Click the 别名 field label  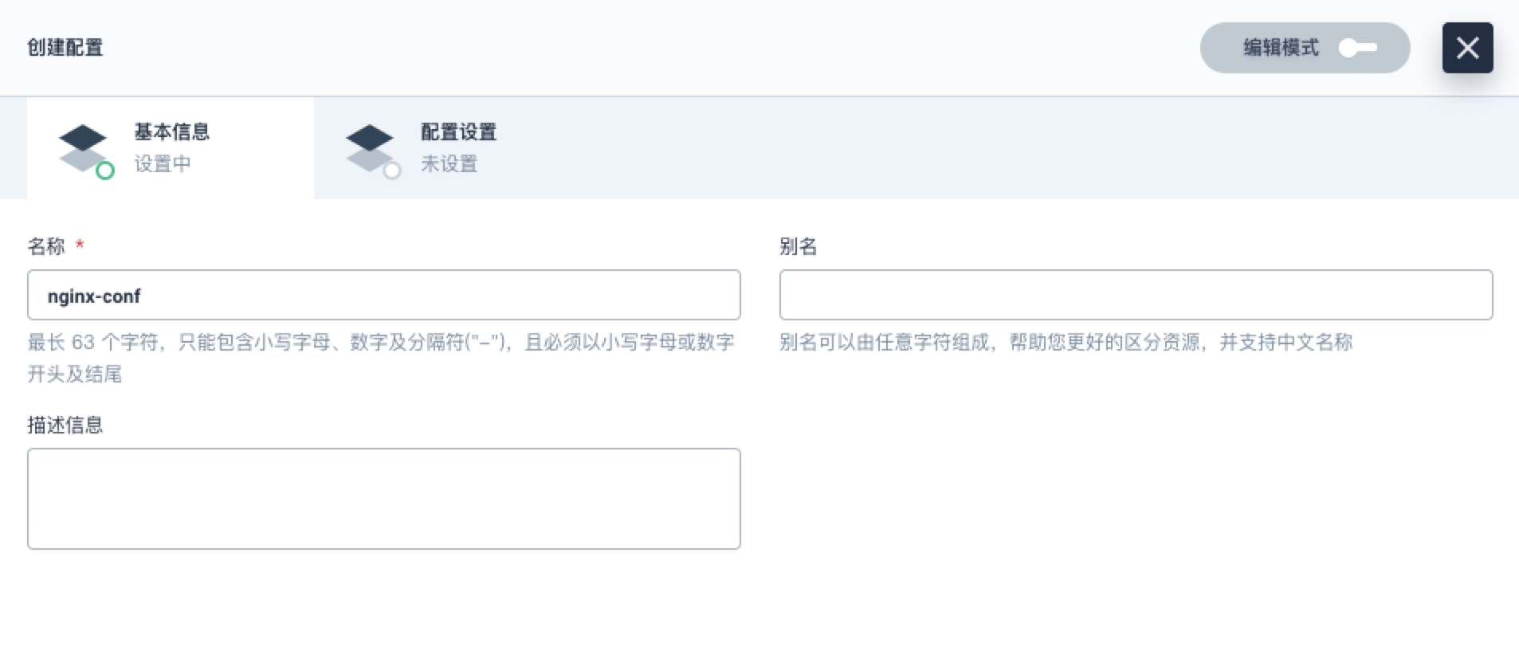point(798,246)
